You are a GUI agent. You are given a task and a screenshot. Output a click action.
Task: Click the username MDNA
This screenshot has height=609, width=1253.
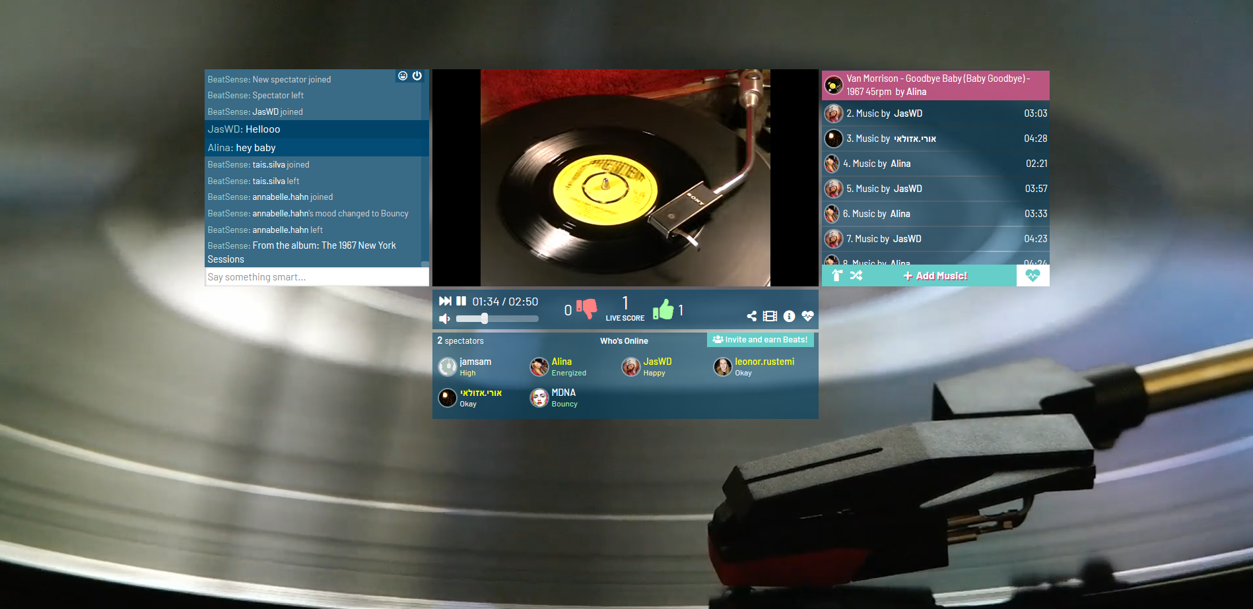click(564, 393)
